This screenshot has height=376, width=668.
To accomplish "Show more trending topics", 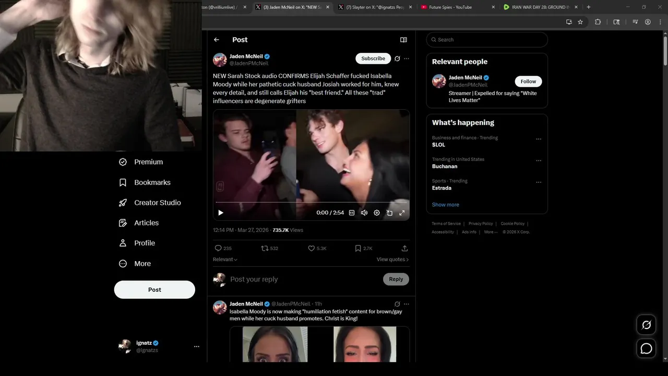I will click(445, 205).
